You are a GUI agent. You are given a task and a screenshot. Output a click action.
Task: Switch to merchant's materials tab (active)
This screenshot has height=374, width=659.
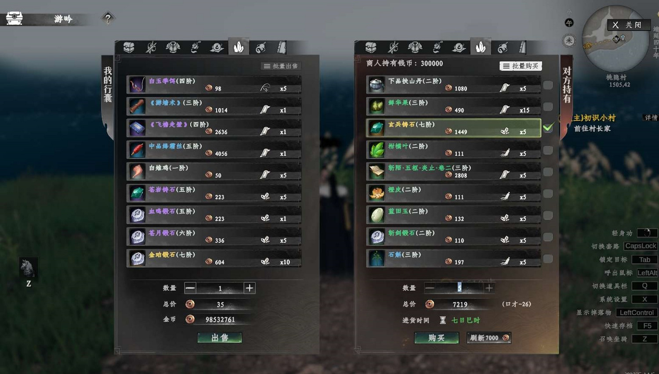pyautogui.click(x=481, y=47)
